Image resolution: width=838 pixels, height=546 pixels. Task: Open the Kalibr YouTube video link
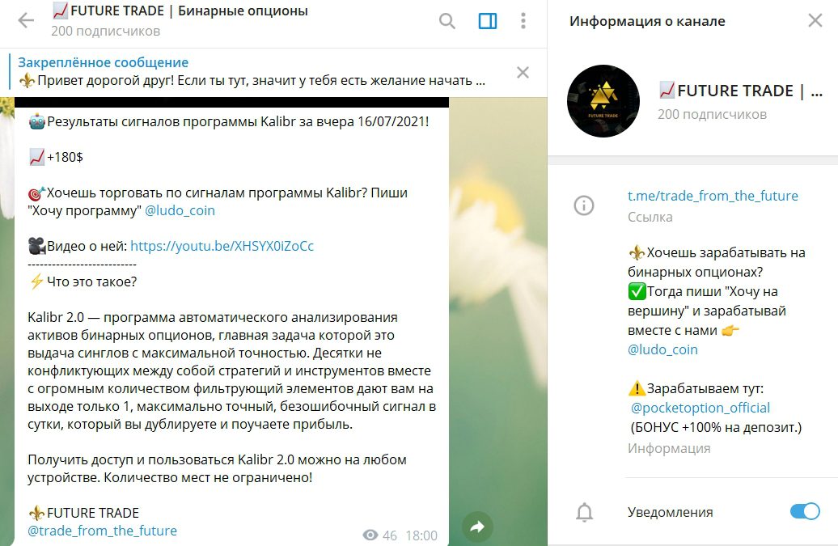coord(222,246)
